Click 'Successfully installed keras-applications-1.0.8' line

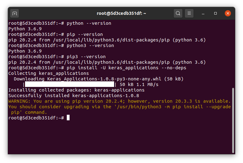click(x=74, y=96)
